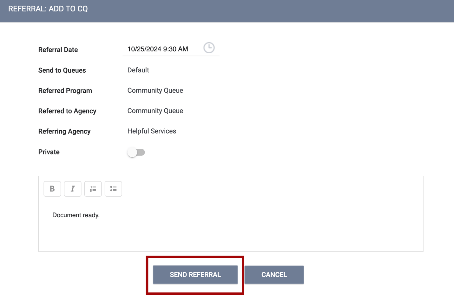
Task: Toggle bold formatting in the note editor
Action: click(x=52, y=189)
